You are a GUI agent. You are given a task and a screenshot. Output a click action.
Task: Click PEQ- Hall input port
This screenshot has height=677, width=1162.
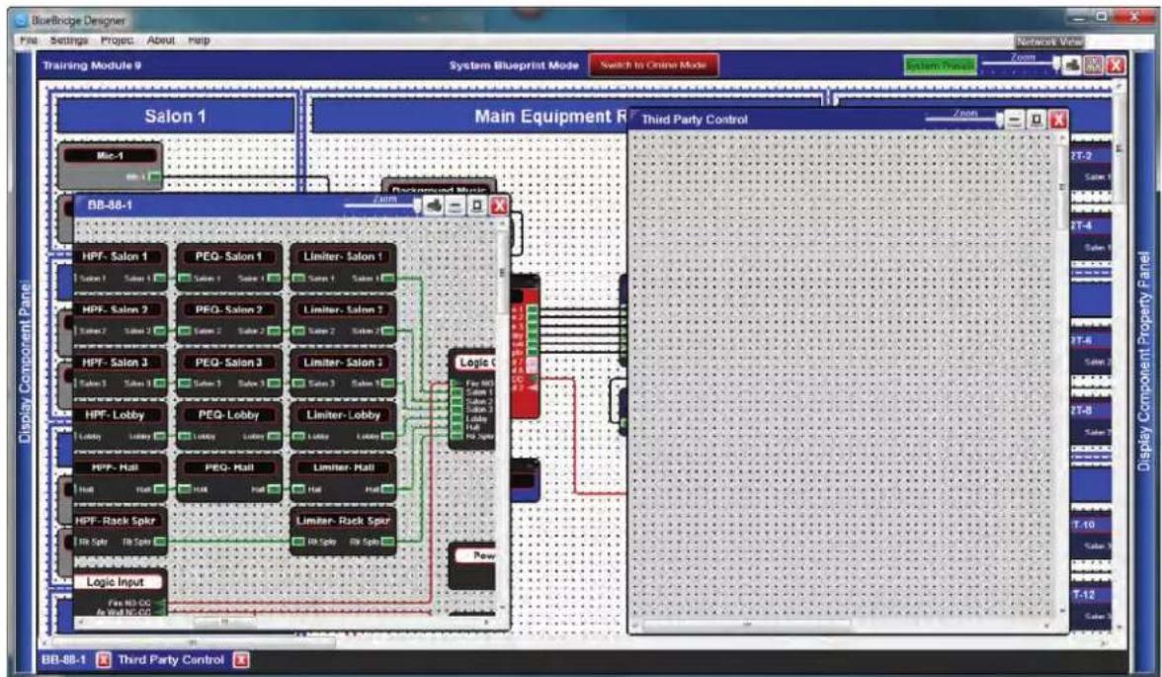click(x=185, y=489)
